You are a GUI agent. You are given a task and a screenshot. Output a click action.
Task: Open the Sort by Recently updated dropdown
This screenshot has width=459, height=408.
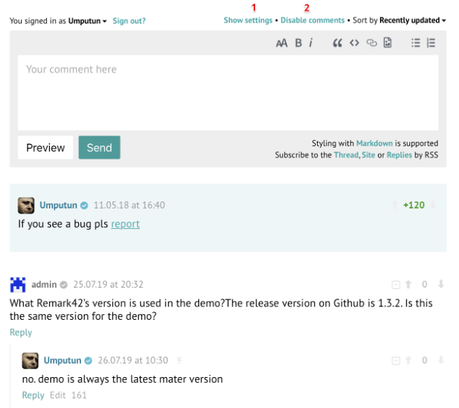[x=412, y=20]
